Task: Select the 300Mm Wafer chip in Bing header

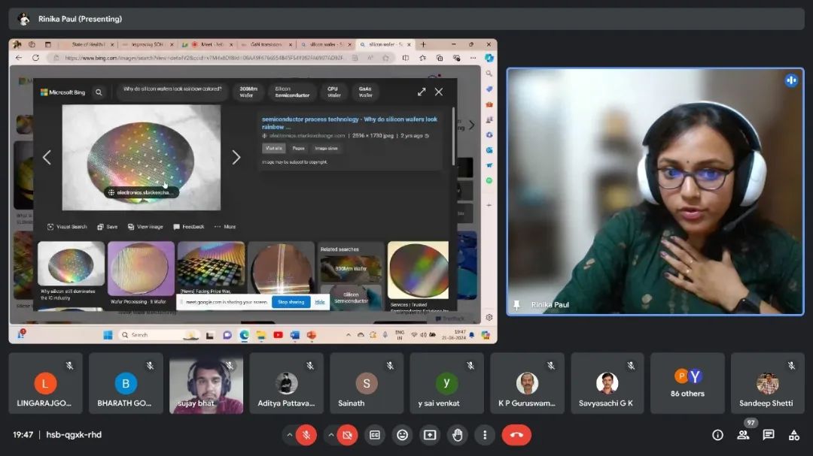Action: (248, 92)
